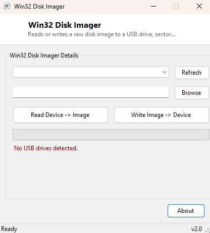Click the bold Win32 Disk Imager heading
Screen dimensions: 210x233
(x=65, y=25)
